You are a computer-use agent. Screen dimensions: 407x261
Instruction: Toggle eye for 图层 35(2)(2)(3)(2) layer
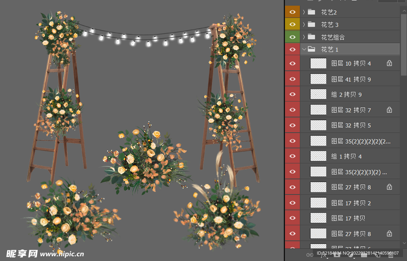[292, 172]
